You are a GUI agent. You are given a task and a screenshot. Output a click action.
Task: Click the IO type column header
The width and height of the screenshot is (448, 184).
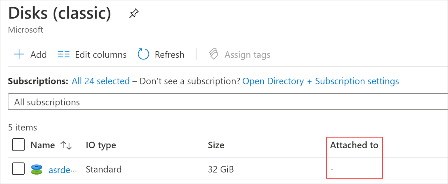(101, 145)
